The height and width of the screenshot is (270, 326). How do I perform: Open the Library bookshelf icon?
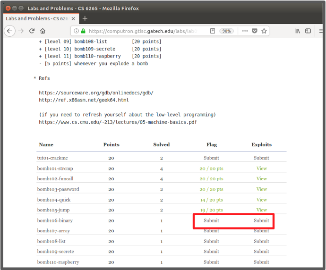click(x=297, y=31)
